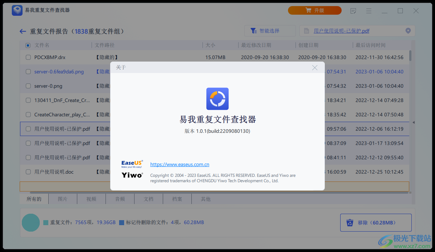Click the app icon in the title bar

click(17, 10)
